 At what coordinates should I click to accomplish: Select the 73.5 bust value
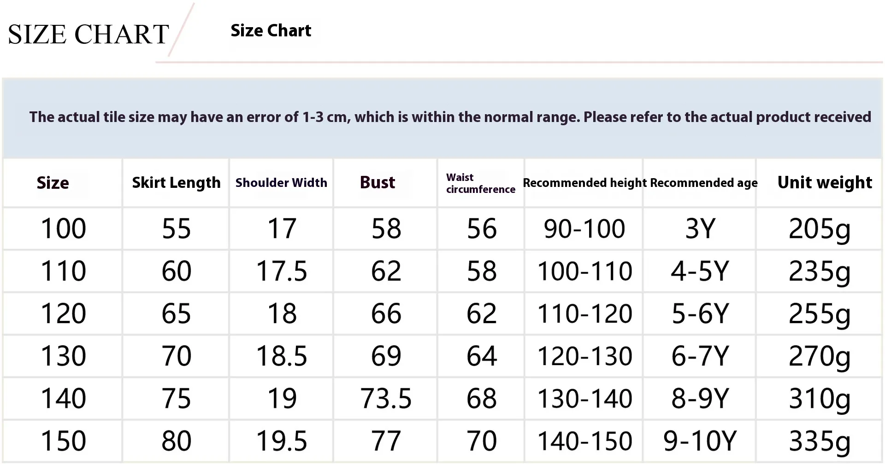point(386,398)
